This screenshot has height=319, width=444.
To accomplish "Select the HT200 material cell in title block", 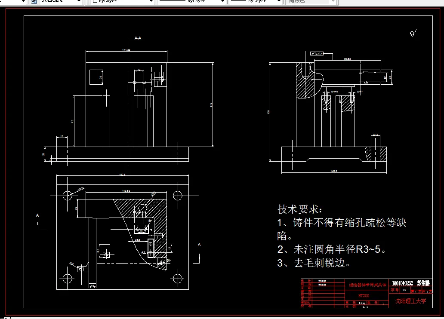I will click(x=363, y=295).
